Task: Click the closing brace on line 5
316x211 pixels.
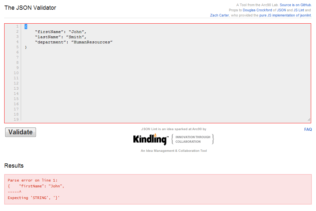Action: [x=26, y=47]
